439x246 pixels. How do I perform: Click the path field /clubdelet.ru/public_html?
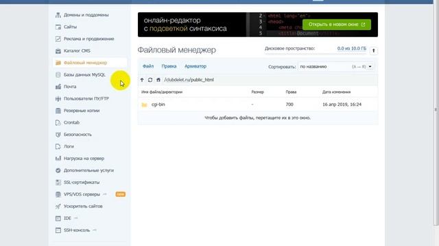pyautogui.click(x=189, y=80)
